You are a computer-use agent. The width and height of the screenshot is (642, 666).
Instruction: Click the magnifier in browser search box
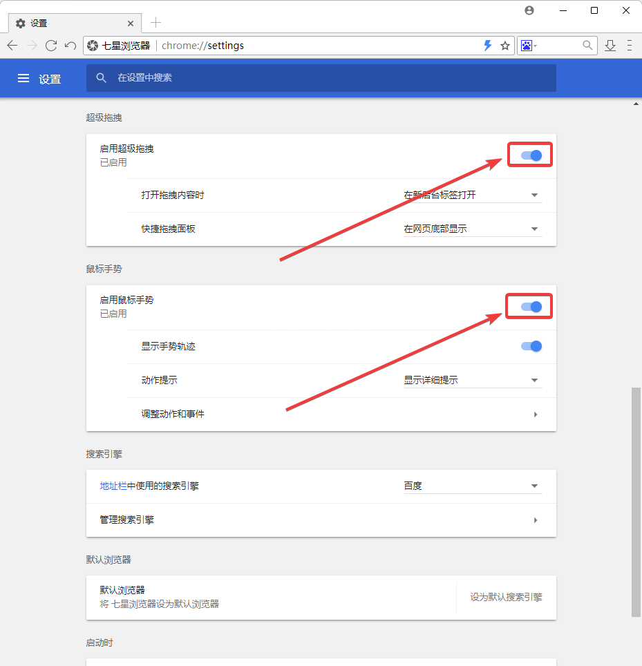pos(587,45)
